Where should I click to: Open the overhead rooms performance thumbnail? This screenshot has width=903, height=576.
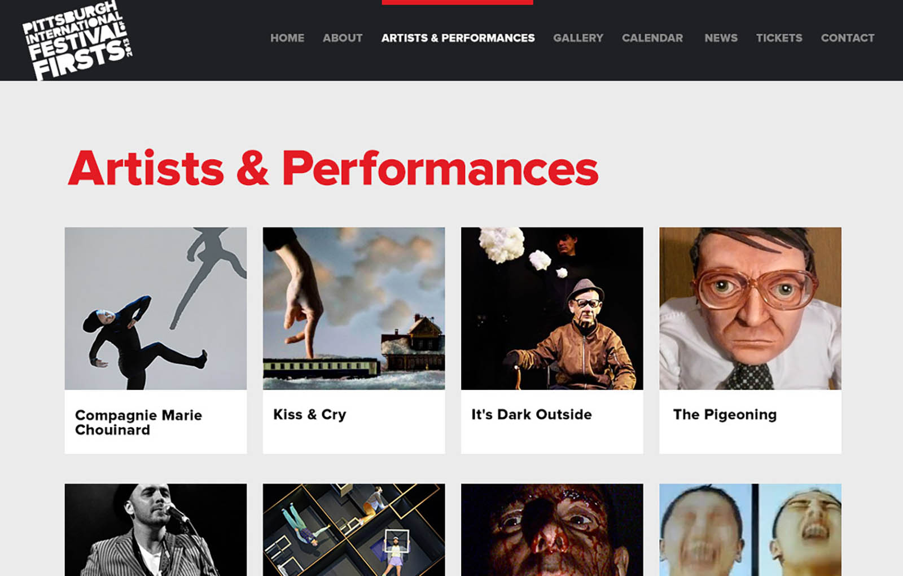[354, 530]
